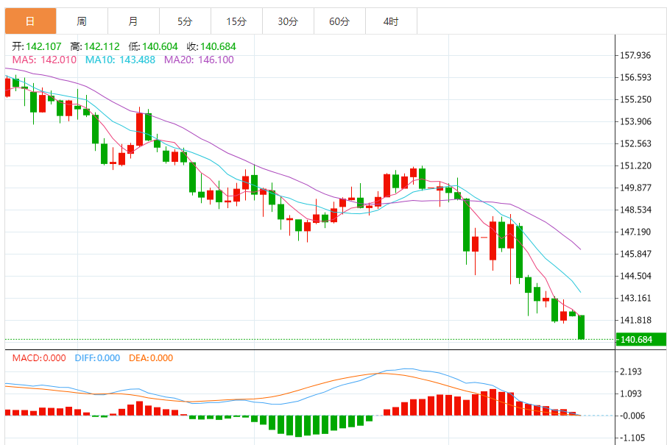Click the DEA: 0.000 label
The image size is (667, 445).
tap(151, 358)
